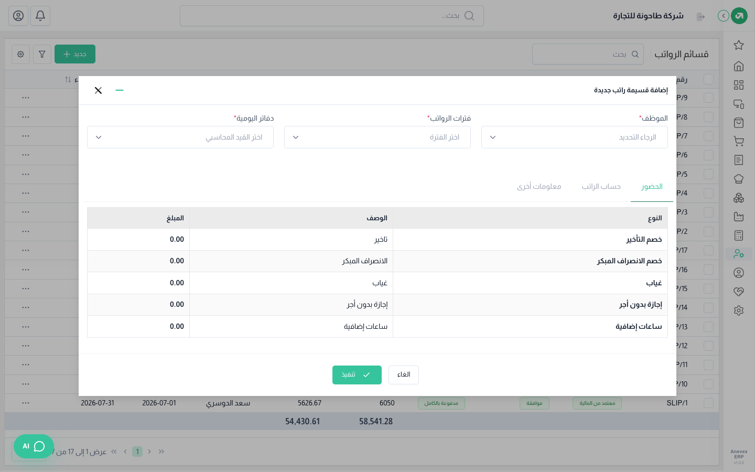This screenshot has width=755, height=472.
Task: Tick the checkbox for row P/7
Action: point(709,136)
